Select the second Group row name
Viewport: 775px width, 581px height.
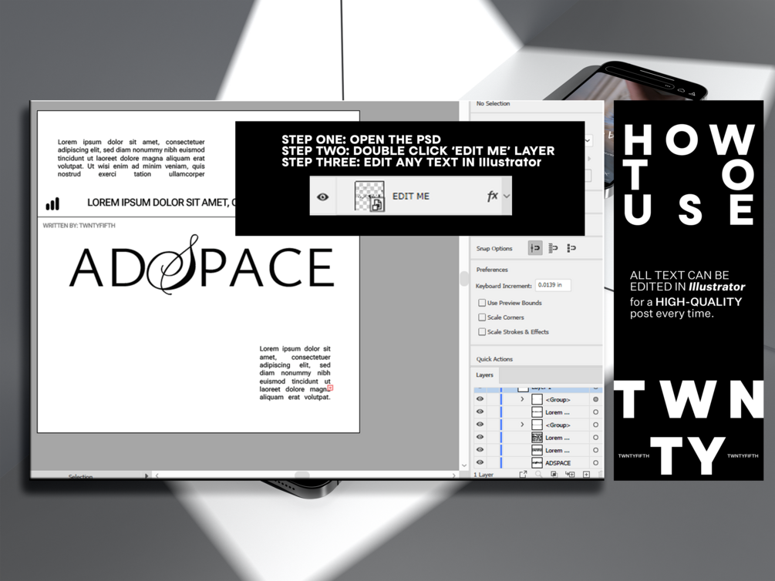[558, 425]
